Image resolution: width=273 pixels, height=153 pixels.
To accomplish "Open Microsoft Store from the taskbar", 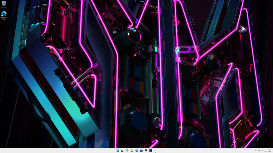I will (x=141, y=151).
